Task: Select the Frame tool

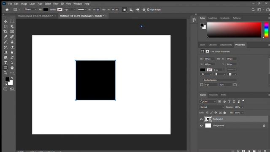Action: [12, 32]
